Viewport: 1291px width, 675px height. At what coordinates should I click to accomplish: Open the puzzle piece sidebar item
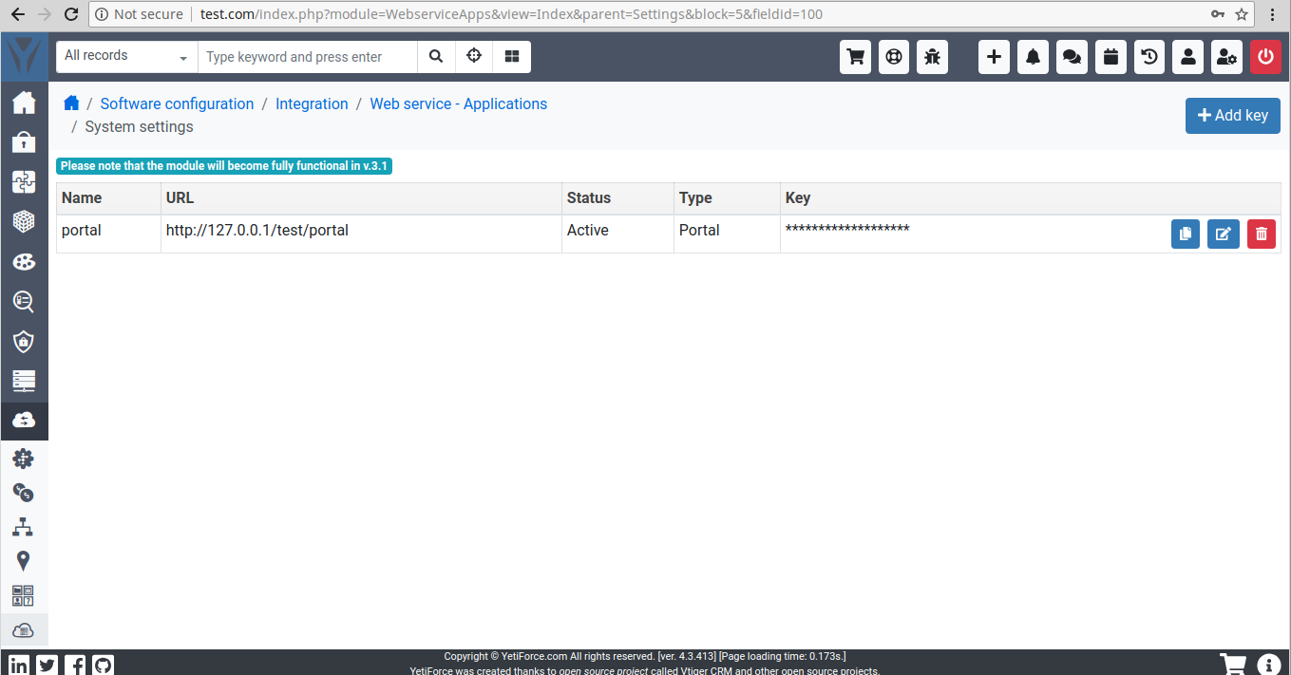24,182
